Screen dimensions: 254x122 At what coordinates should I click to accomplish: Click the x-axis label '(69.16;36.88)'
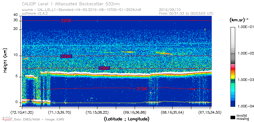coord(135,112)
